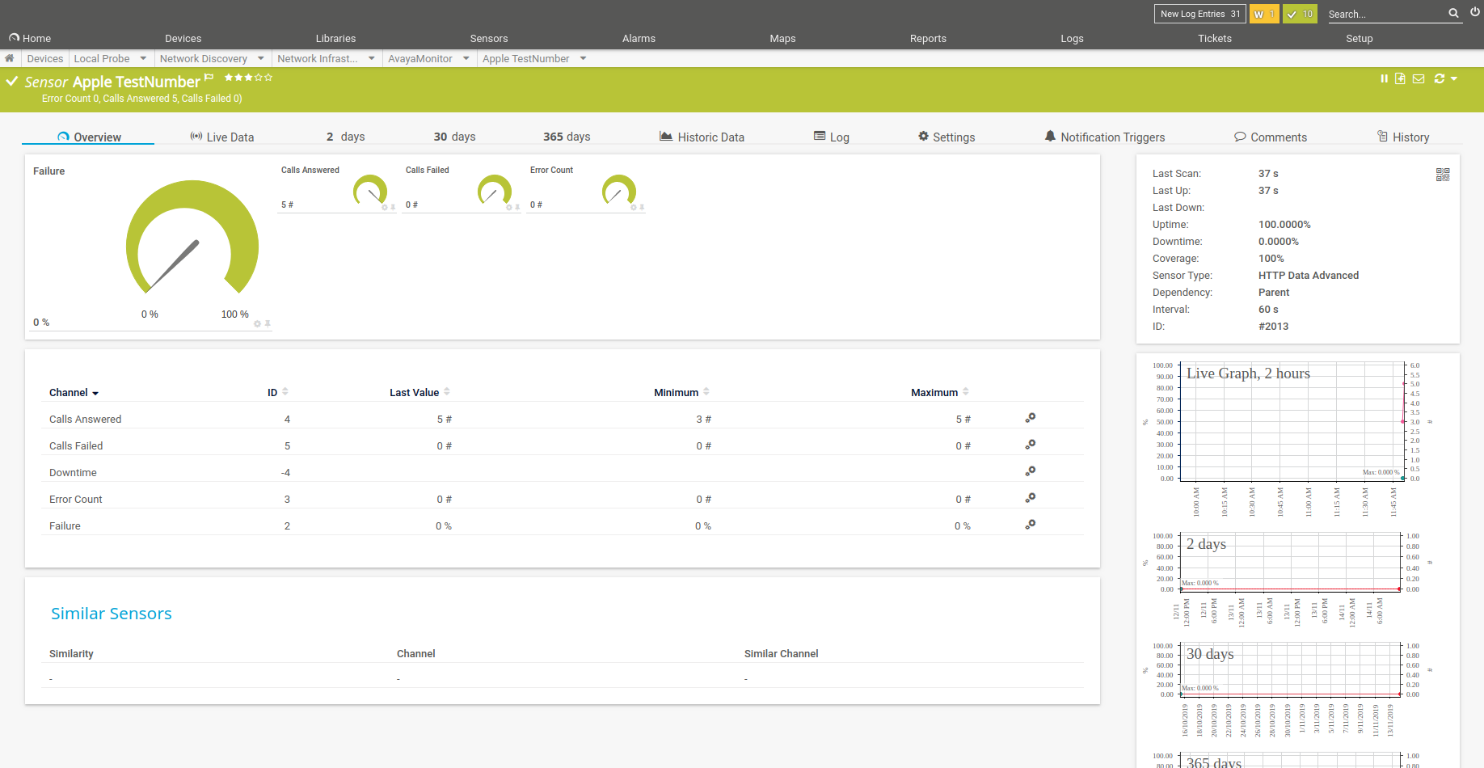The width and height of the screenshot is (1484, 768).
Task: Open dropdown arrow next to refresh icon
Action: coord(1454,78)
